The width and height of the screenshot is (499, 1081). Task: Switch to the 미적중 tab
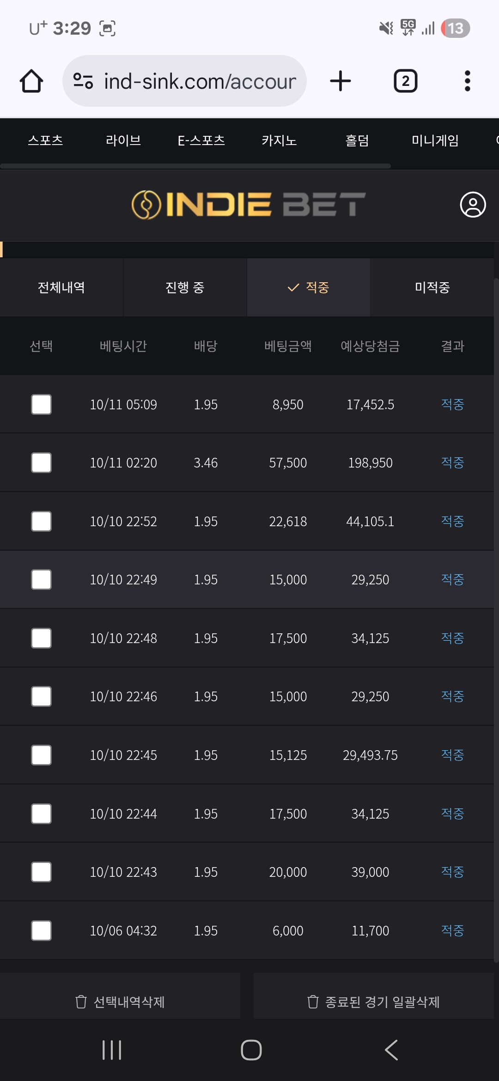(432, 287)
